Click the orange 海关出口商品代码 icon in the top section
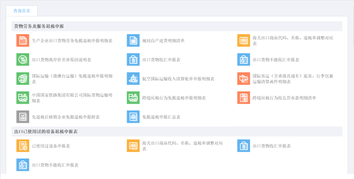The height and width of the screenshot is (179, 354). pos(243,40)
